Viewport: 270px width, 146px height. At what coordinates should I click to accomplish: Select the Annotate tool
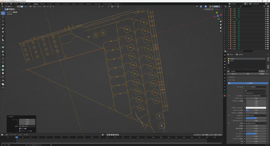click(3, 36)
